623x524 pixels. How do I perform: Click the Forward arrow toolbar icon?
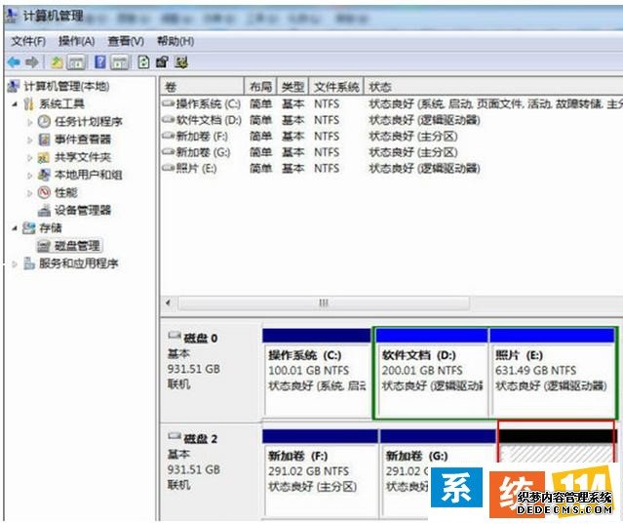tap(32, 62)
